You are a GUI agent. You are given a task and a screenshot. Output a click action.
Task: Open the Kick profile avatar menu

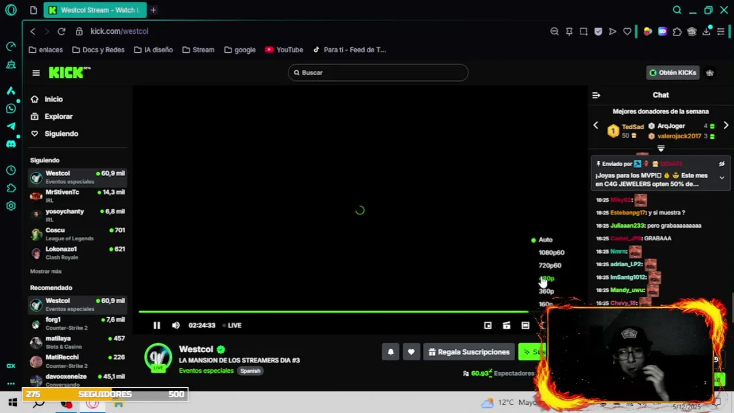(710, 73)
